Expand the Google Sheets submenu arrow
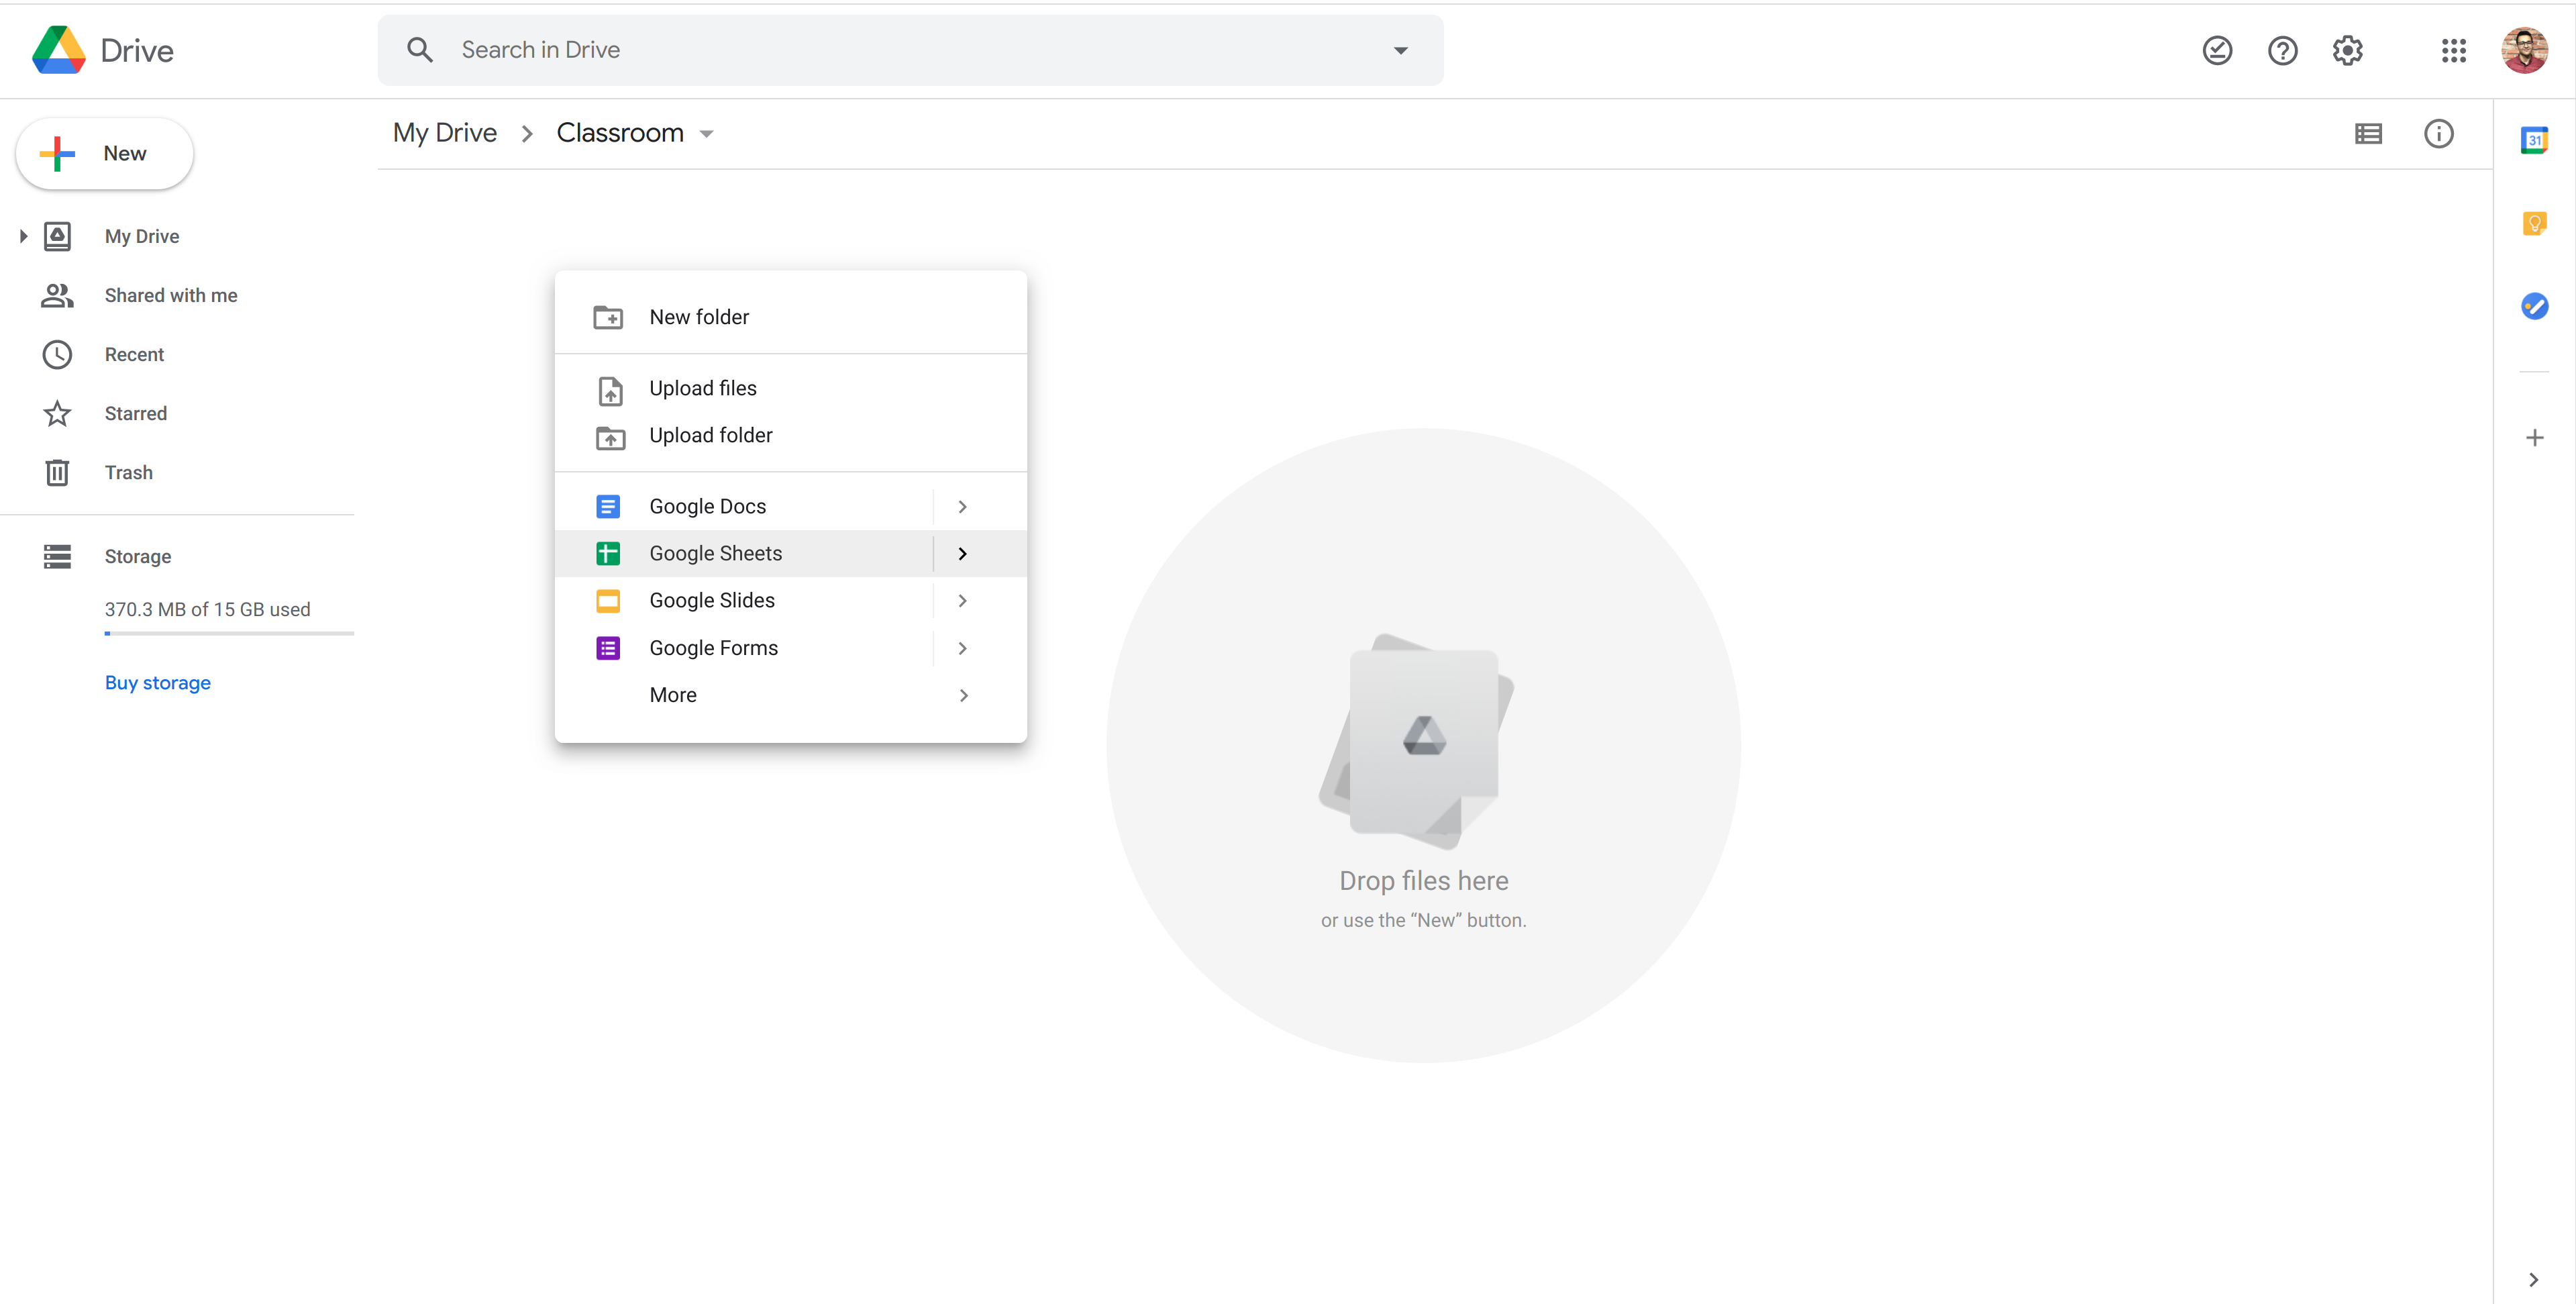This screenshot has height=1304, width=2576. (962, 553)
